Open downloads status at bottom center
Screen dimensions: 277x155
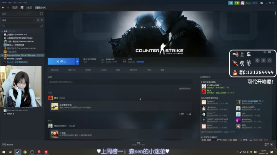(138, 144)
